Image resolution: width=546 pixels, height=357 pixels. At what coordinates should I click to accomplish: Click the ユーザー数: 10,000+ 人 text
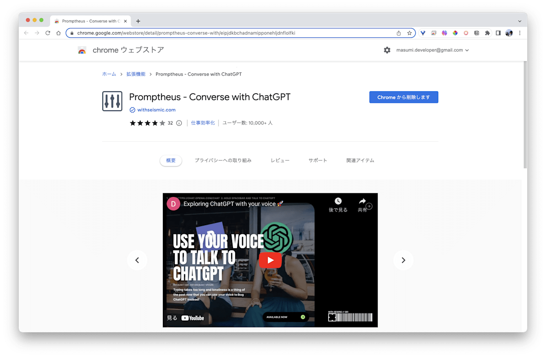[x=248, y=123]
